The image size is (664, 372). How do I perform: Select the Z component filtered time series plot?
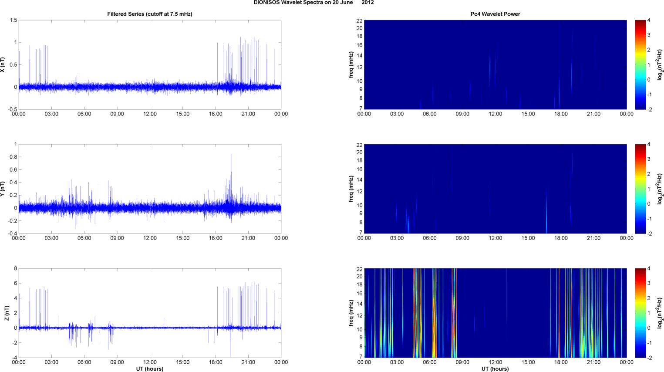(x=149, y=313)
